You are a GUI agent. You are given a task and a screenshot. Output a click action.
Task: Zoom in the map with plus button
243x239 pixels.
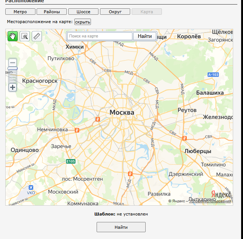(12, 87)
